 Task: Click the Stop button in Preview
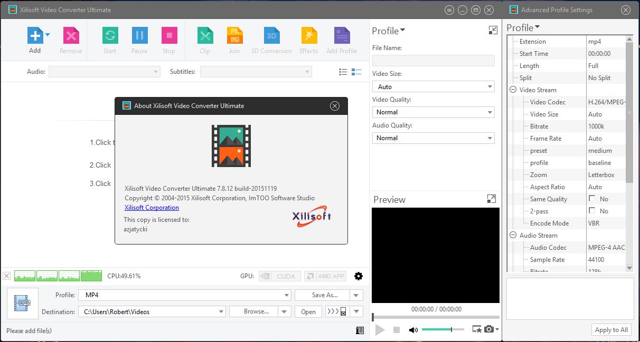pos(397,330)
